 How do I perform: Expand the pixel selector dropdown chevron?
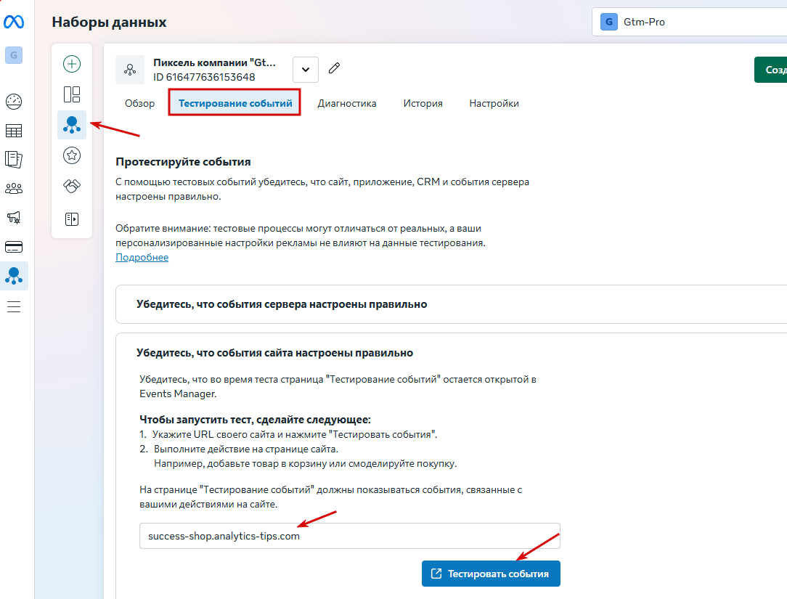tap(306, 69)
